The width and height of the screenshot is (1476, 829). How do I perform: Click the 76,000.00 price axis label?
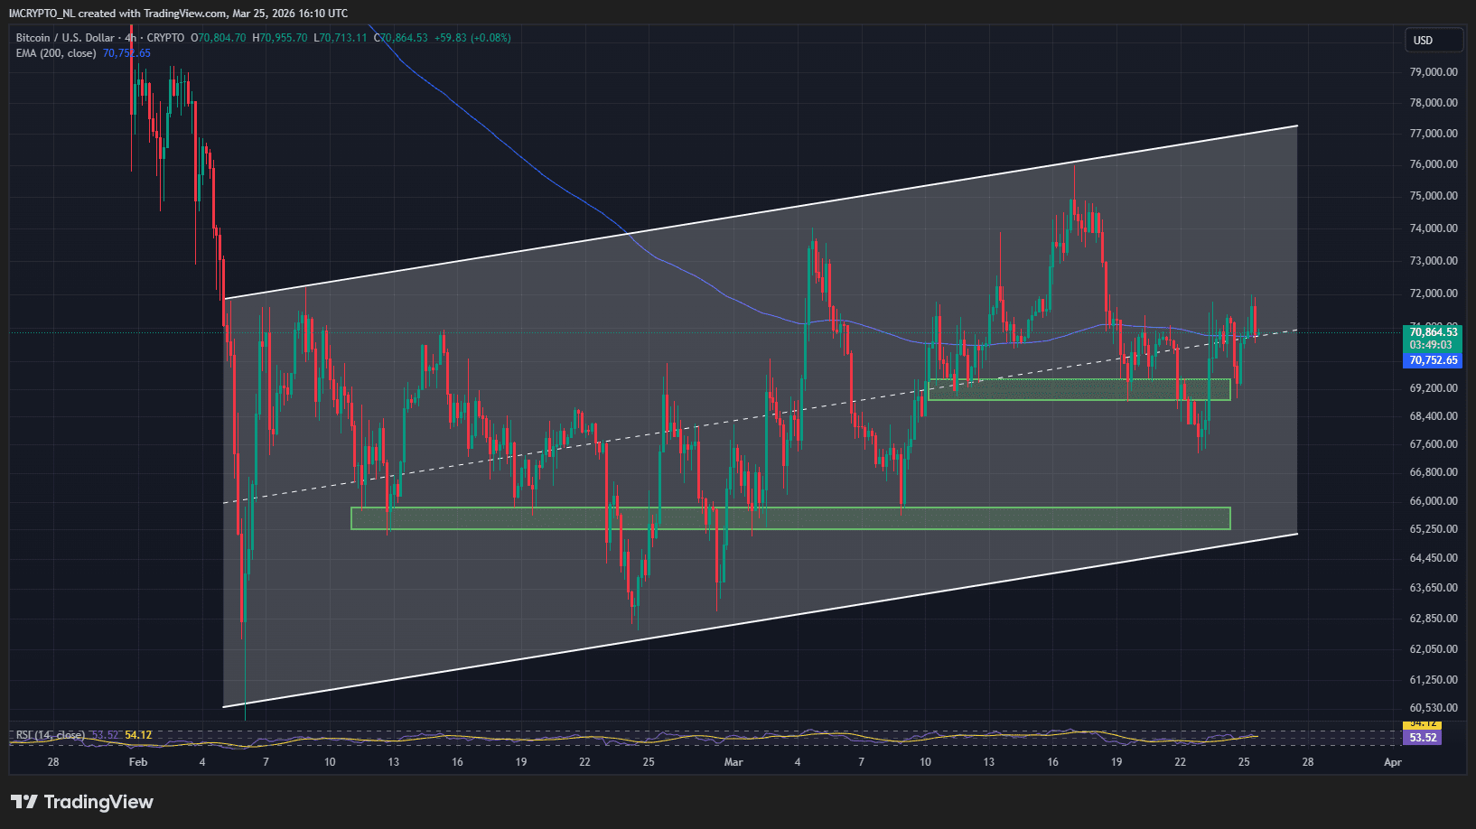click(x=1434, y=164)
